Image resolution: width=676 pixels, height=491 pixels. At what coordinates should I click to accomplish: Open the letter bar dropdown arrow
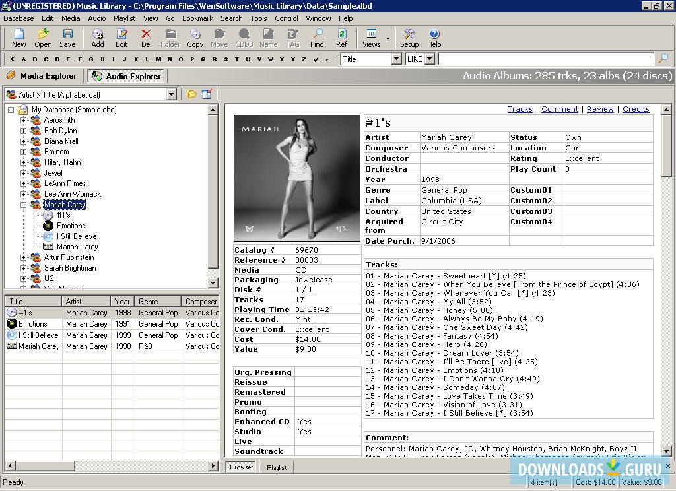pos(327,59)
